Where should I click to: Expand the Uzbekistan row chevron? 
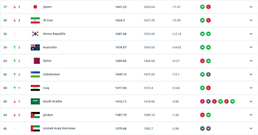coord(251,74)
